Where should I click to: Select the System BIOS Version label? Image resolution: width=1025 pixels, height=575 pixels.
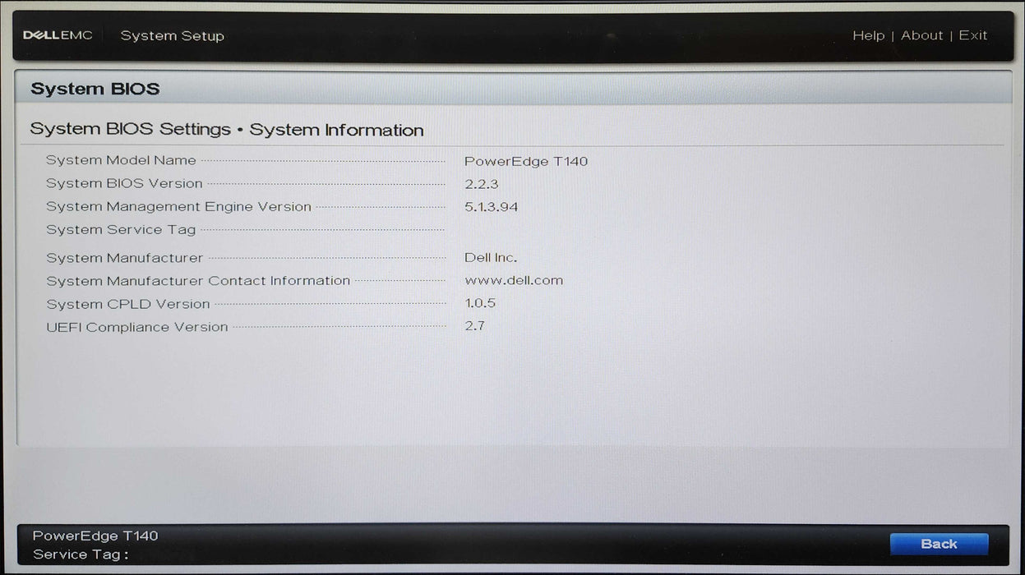pyautogui.click(x=124, y=183)
